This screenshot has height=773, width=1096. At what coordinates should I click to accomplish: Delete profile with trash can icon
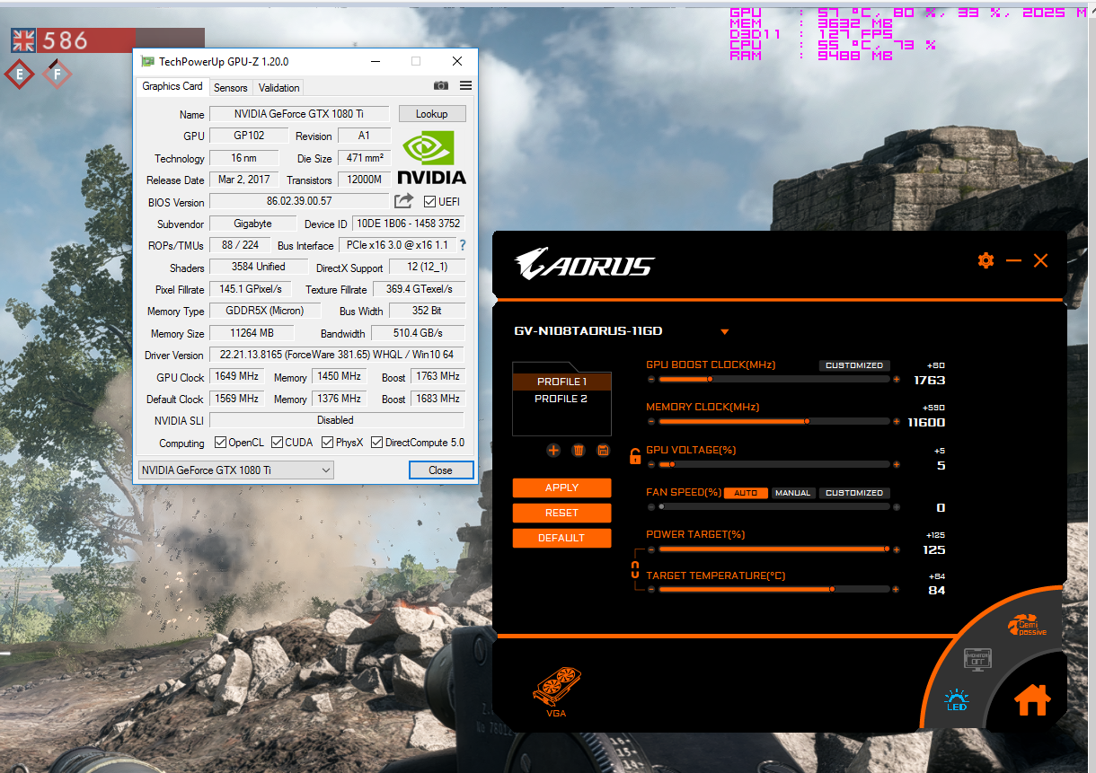click(579, 451)
